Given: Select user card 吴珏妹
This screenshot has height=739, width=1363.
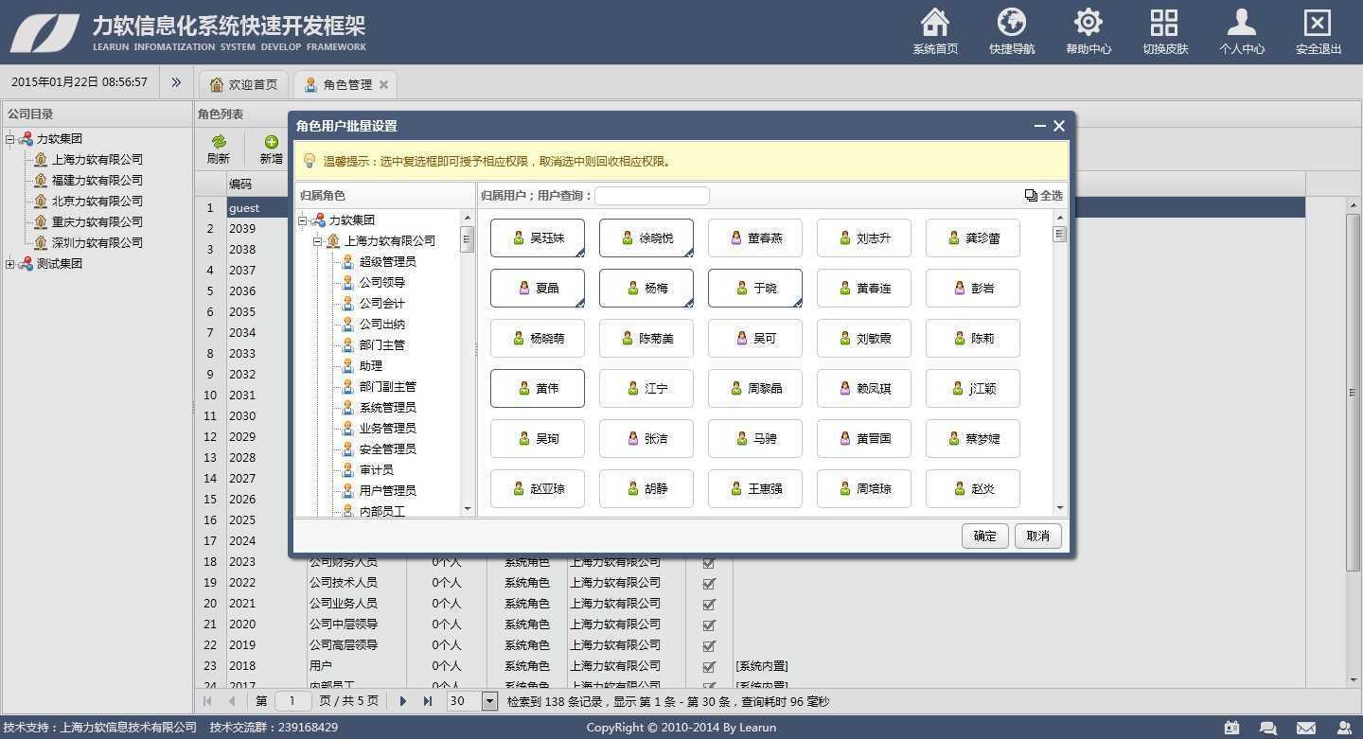Looking at the screenshot, I should (538, 238).
